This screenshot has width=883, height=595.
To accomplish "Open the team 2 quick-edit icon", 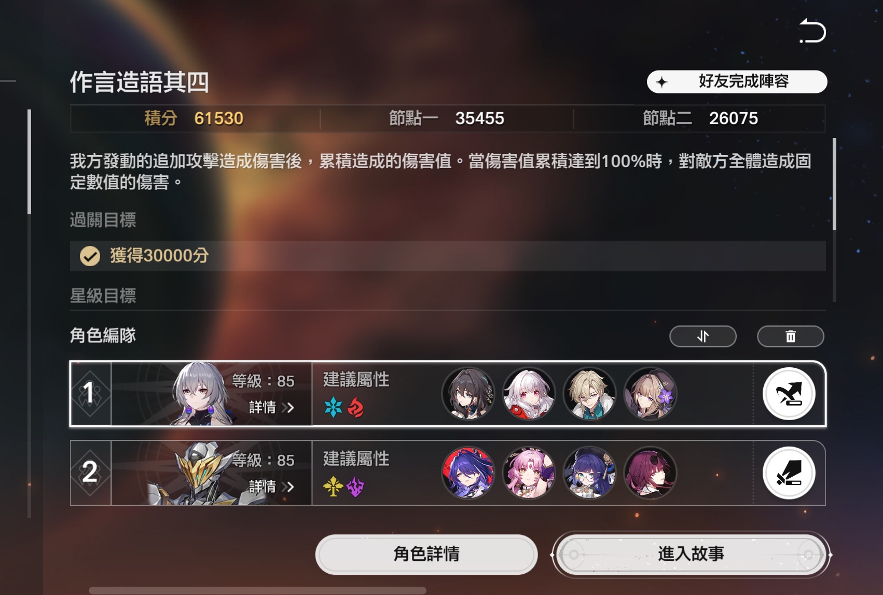I will (x=789, y=473).
